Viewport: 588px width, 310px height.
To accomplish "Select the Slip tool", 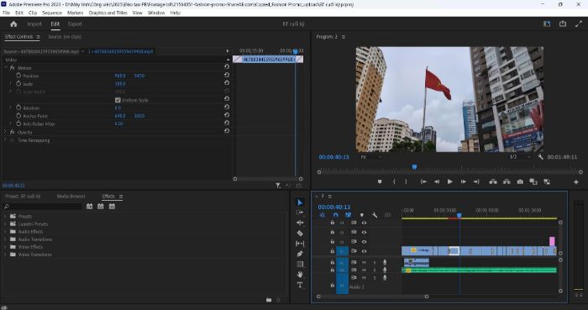I will [x=300, y=244].
